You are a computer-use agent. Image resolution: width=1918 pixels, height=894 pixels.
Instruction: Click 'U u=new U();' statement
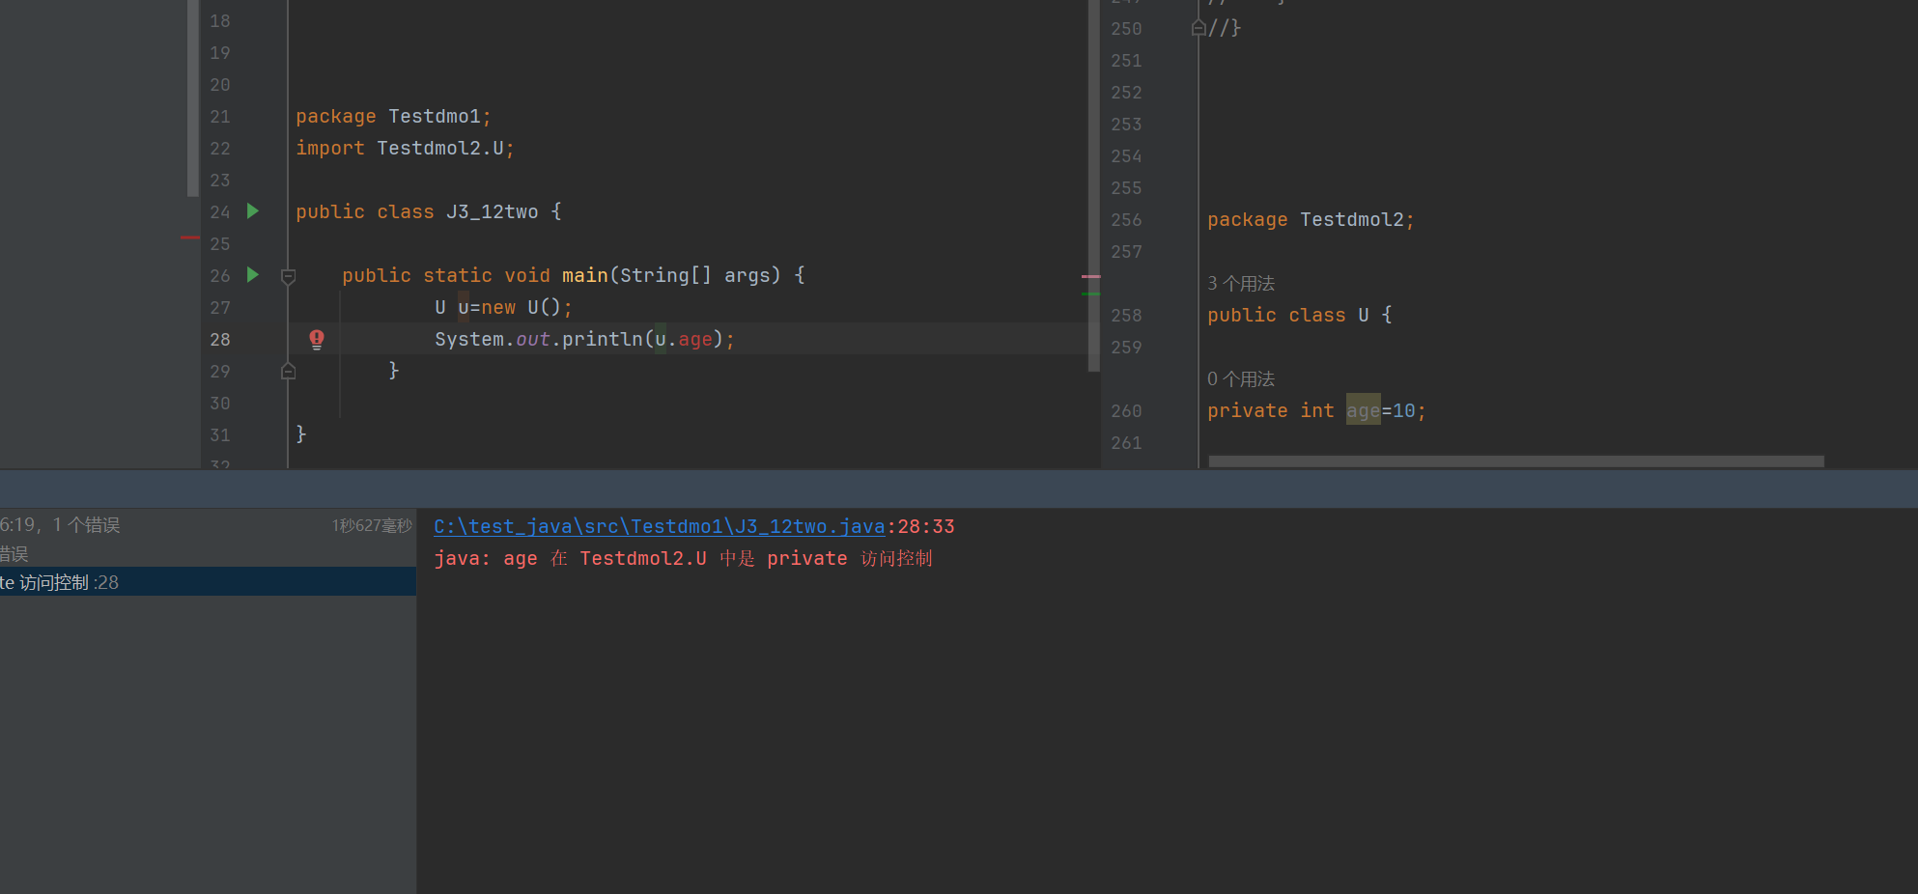(503, 307)
